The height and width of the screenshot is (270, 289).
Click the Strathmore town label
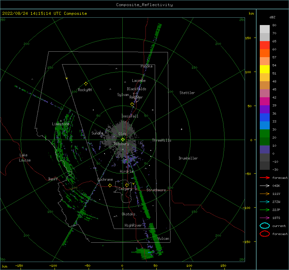(x=156, y=190)
